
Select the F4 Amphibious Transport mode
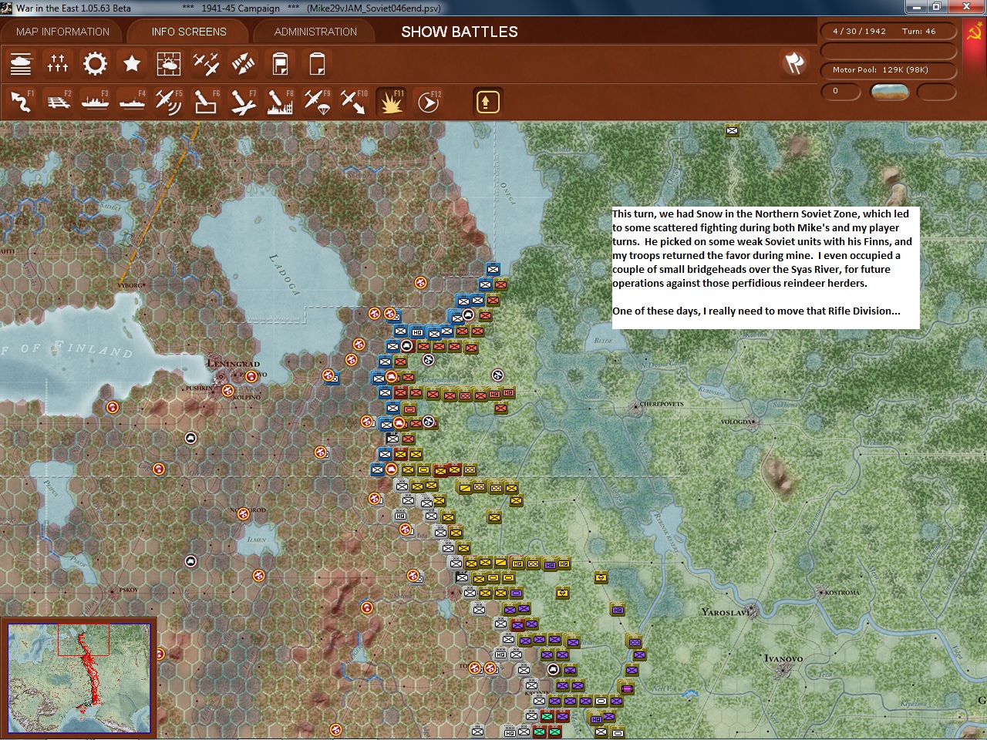(x=132, y=102)
